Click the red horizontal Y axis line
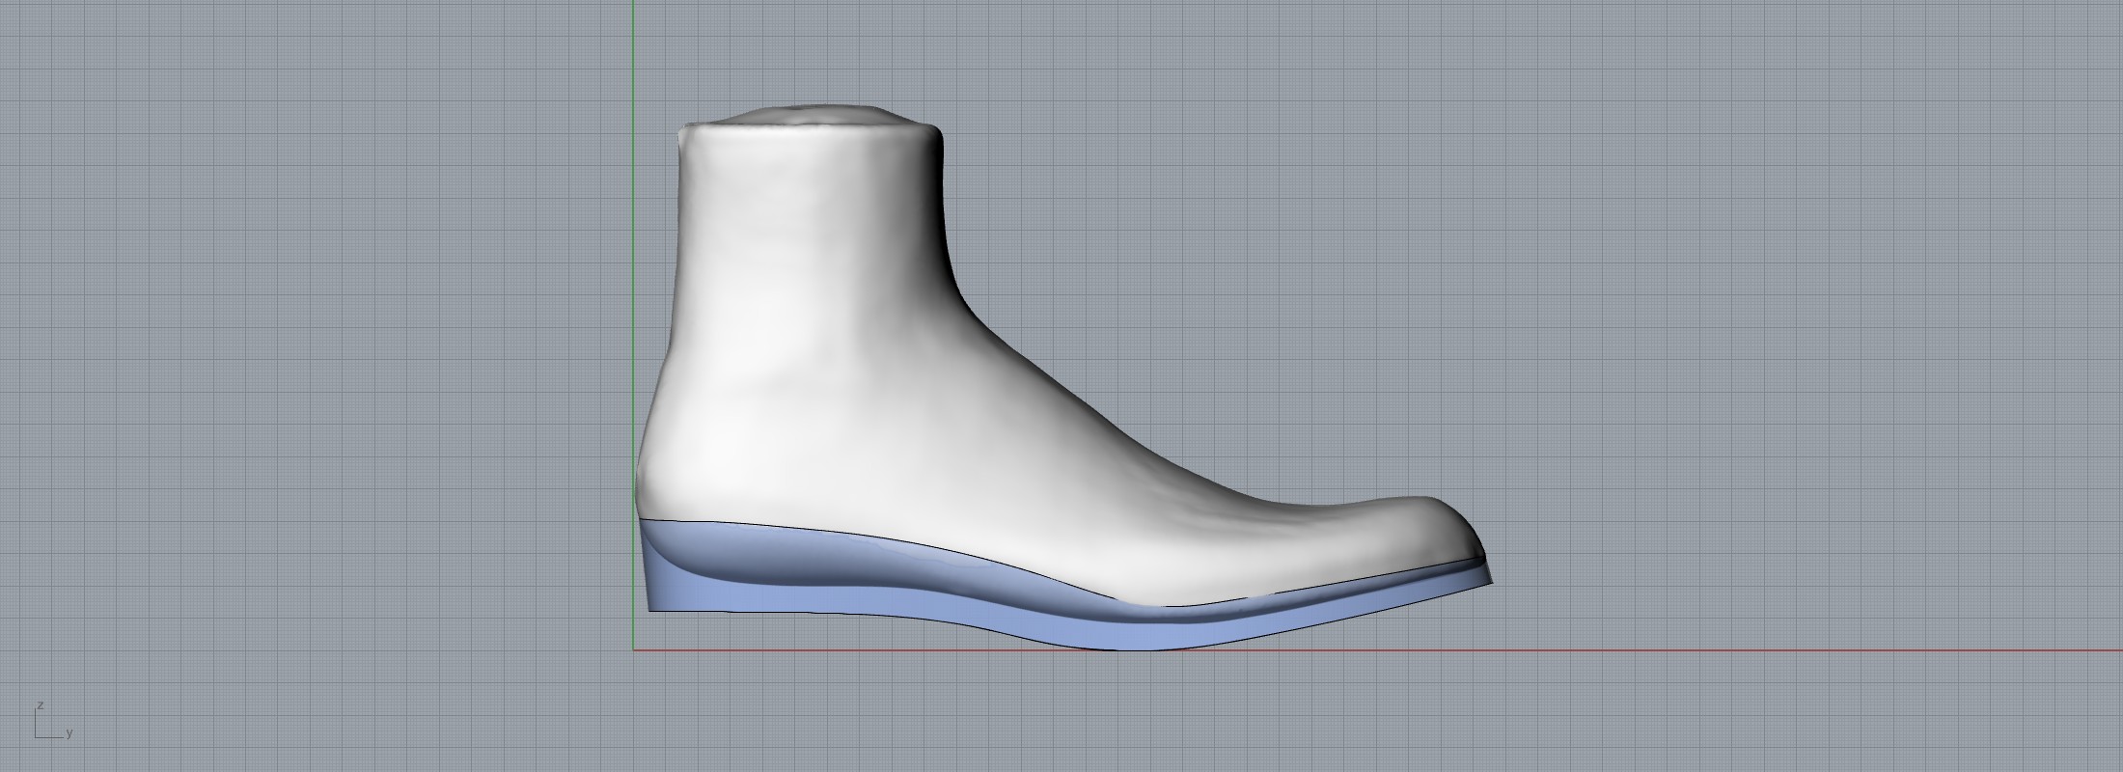The width and height of the screenshot is (2123, 772). tap(1737, 649)
